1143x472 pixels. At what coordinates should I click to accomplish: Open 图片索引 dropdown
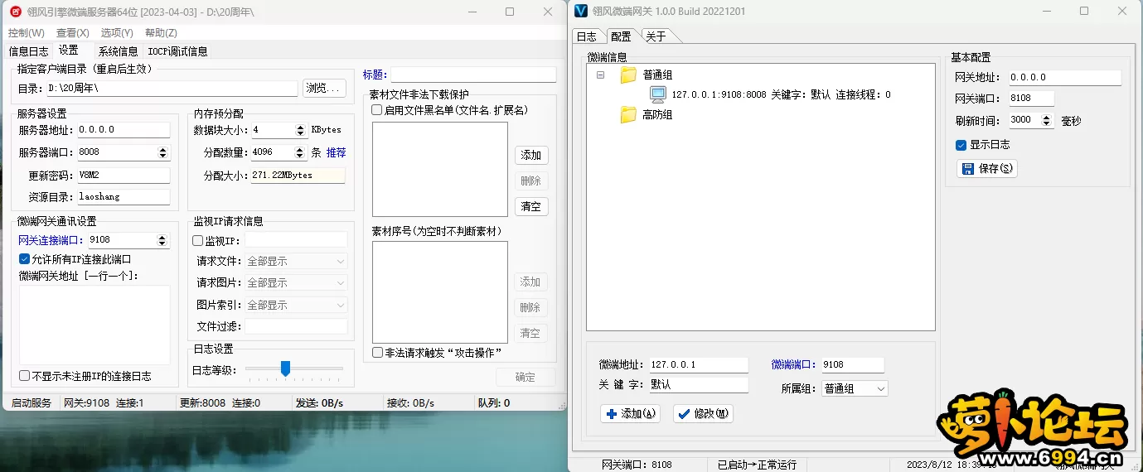tap(296, 305)
